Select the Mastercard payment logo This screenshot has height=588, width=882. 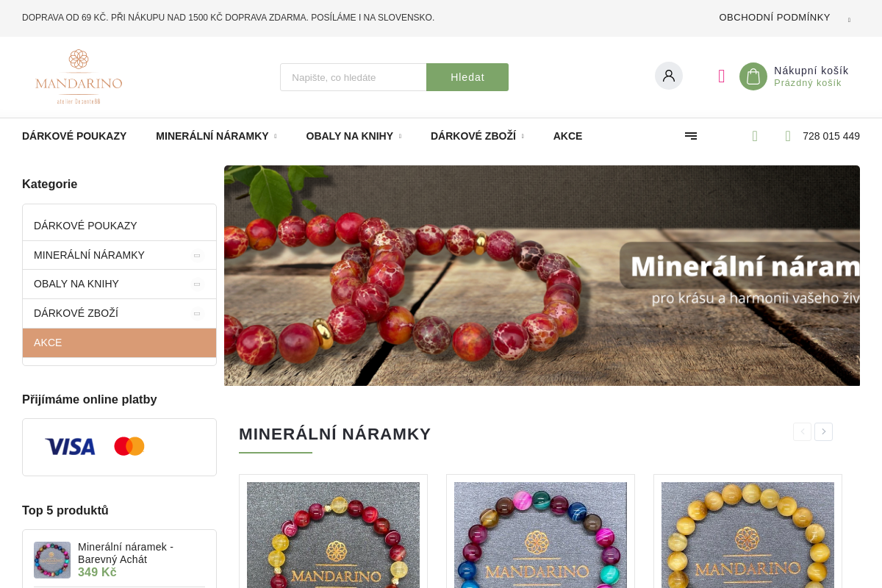129,446
